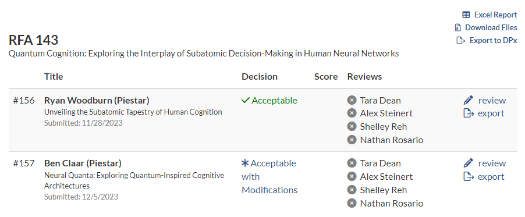
Task: Click Acceptable with Modifications decision
Action: (269, 176)
